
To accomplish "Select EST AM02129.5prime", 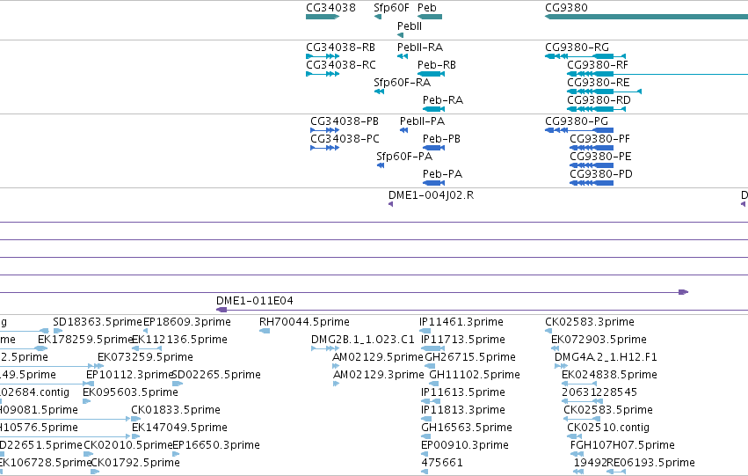I will [336, 366].
